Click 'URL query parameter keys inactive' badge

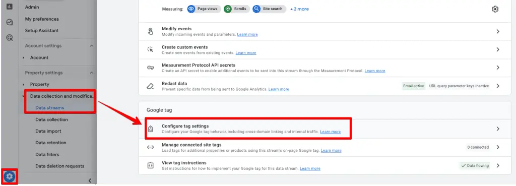click(459, 86)
